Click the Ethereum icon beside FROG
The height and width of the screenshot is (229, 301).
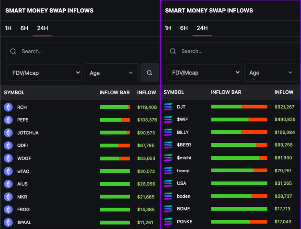pyautogui.click(x=8, y=210)
